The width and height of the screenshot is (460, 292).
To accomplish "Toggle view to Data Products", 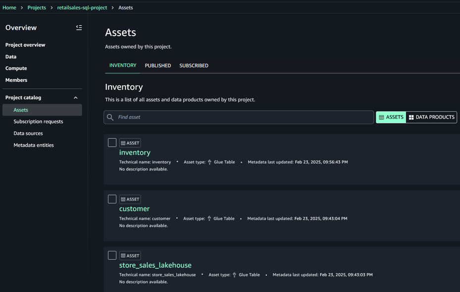I will pyautogui.click(x=431, y=117).
